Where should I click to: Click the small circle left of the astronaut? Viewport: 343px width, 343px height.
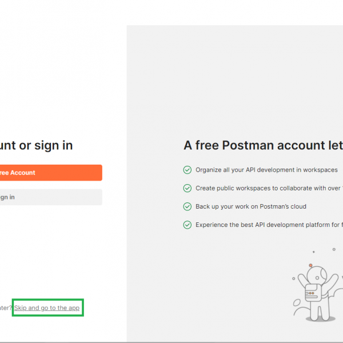coord(294,279)
